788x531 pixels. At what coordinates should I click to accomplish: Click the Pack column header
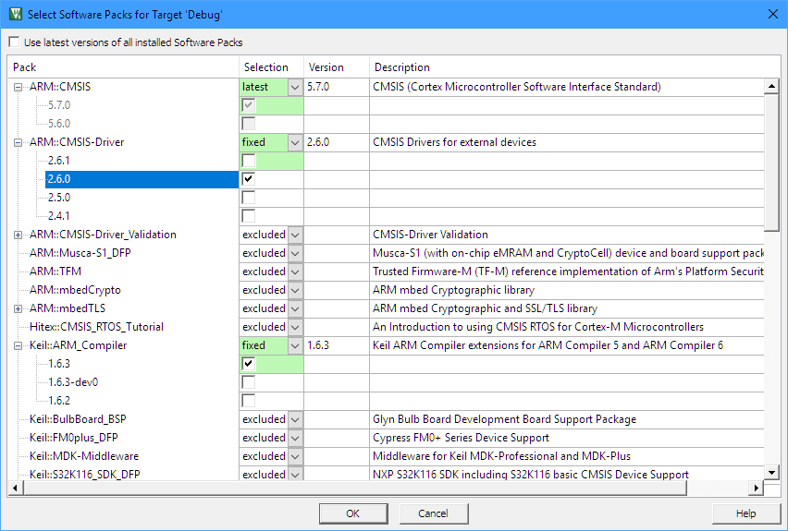(123, 67)
